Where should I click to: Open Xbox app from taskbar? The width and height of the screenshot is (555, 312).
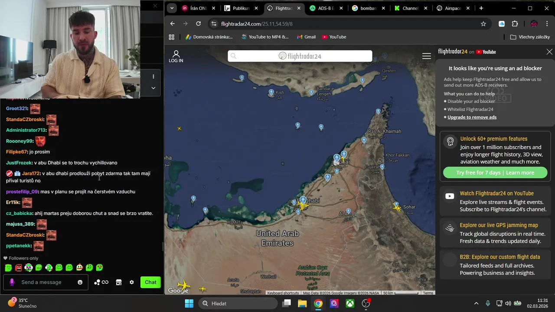click(x=350, y=303)
